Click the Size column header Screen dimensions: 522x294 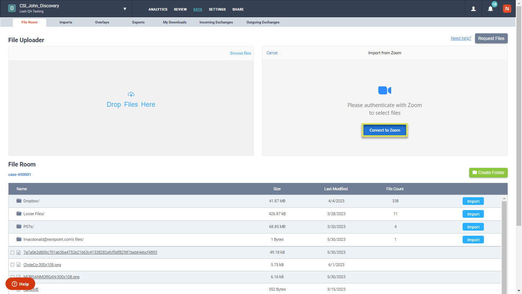(277, 189)
